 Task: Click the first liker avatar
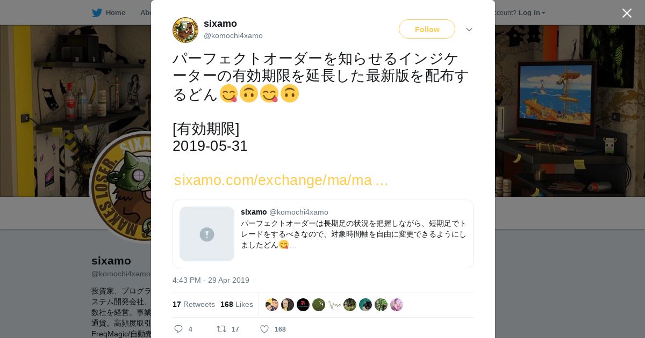click(x=272, y=305)
